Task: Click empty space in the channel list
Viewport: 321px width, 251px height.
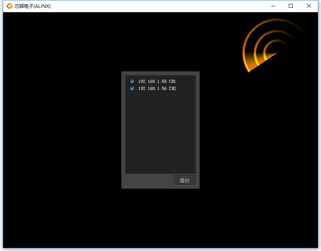Action: click(x=160, y=133)
